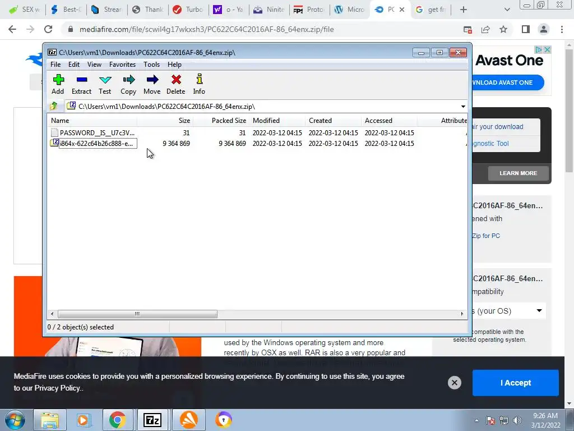
Task: Sort the list by the Size column
Action: [165, 121]
